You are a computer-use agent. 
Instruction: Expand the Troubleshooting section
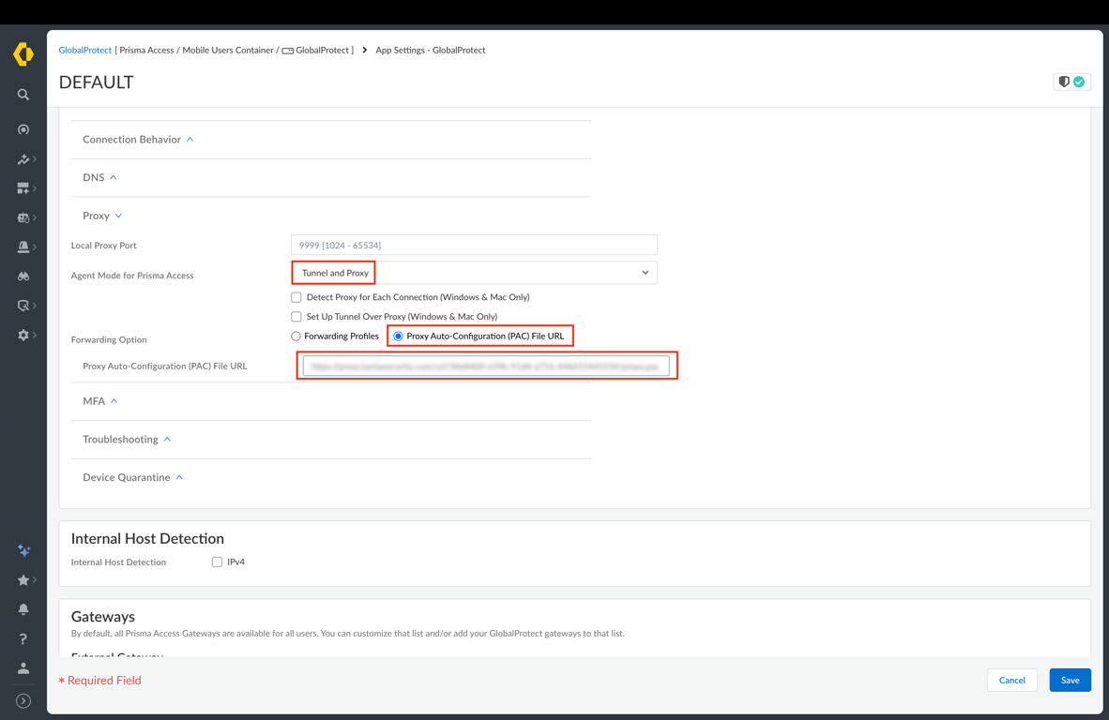[127, 439]
